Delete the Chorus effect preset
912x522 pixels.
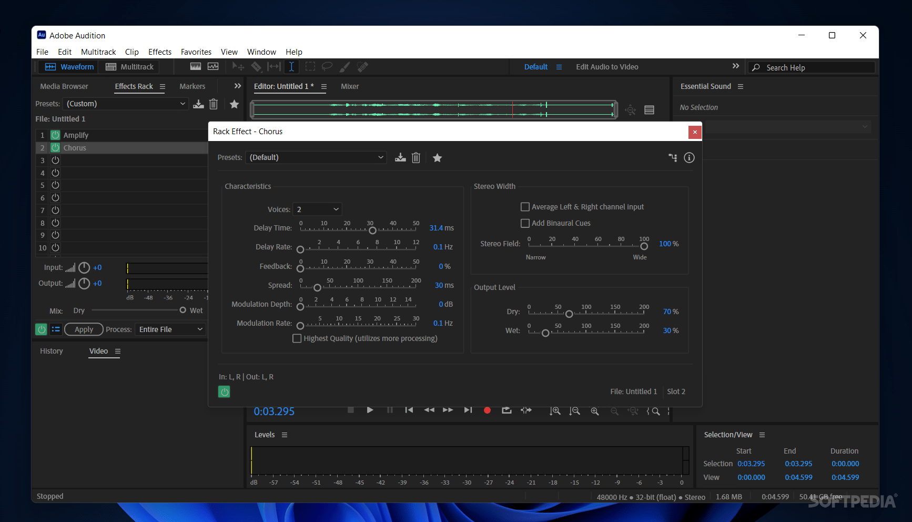pyautogui.click(x=416, y=157)
